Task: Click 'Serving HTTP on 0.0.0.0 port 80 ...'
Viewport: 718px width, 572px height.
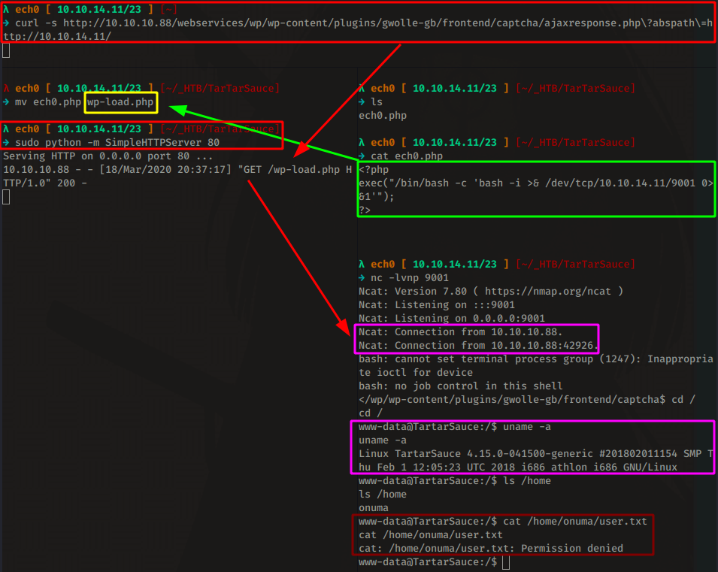Action: pos(108,156)
